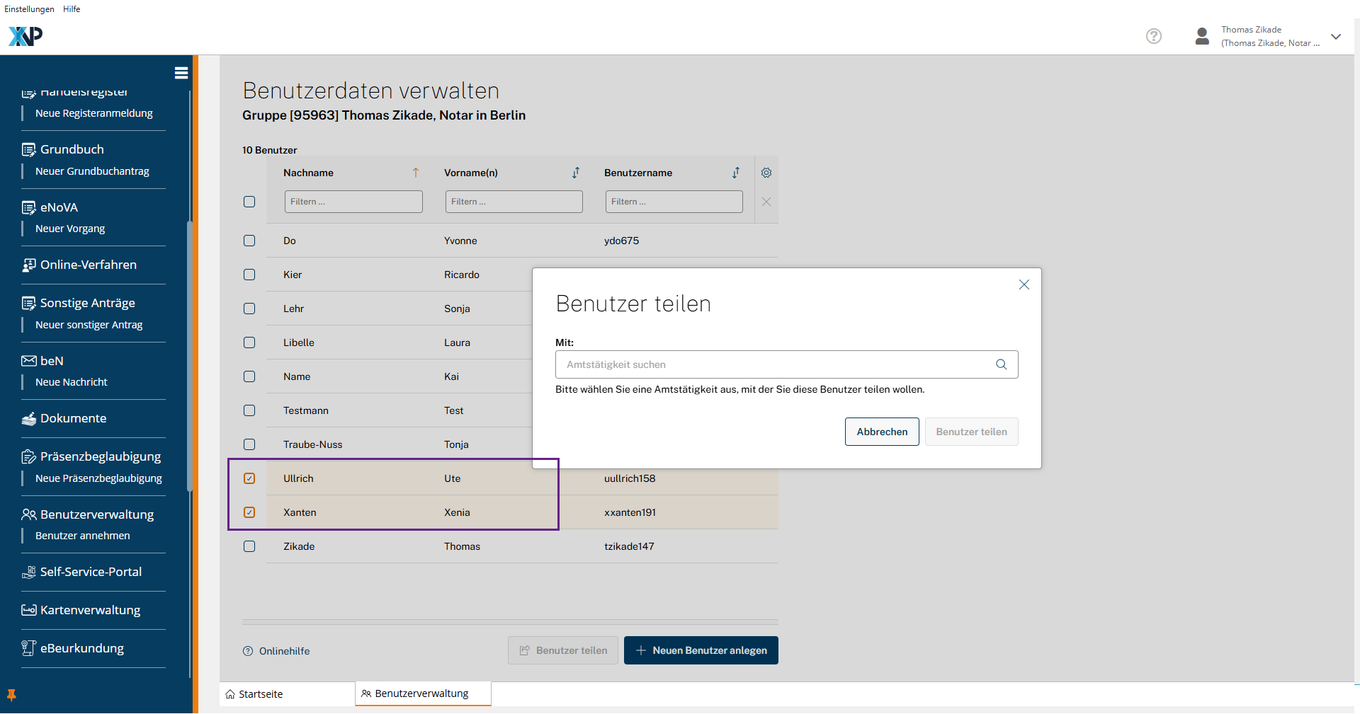Screen dimensions: 1360x714
Task: Click the user profile avatar icon
Action: 1201,36
